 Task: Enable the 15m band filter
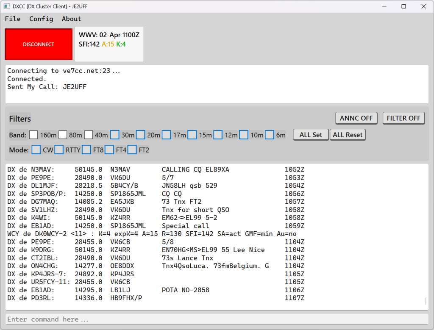[x=192, y=134]
